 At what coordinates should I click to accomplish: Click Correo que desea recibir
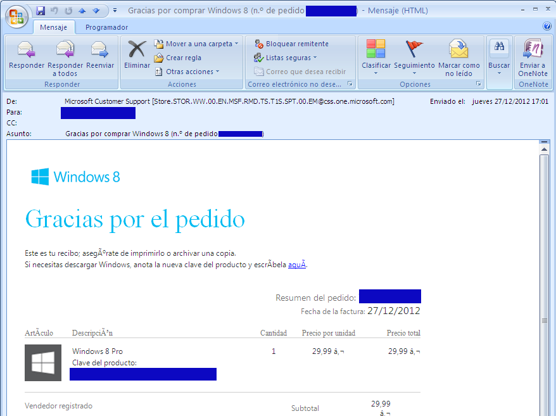pos(300,72)
